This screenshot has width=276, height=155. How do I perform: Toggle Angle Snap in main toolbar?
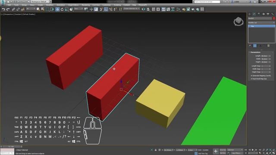(106, 9)
